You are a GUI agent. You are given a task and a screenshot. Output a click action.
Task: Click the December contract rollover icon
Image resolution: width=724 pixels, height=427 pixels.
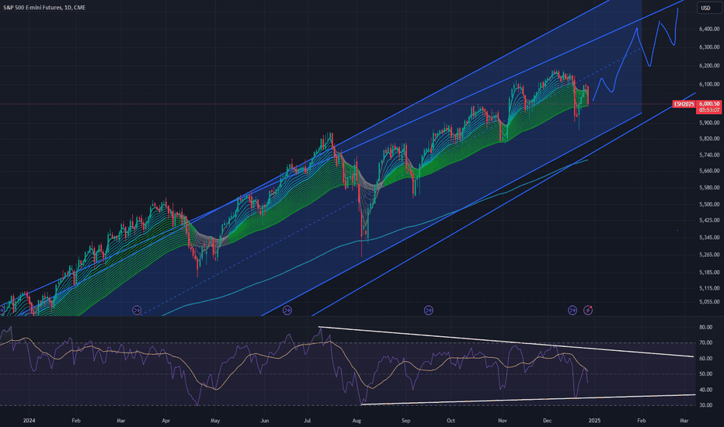[572, 311]
